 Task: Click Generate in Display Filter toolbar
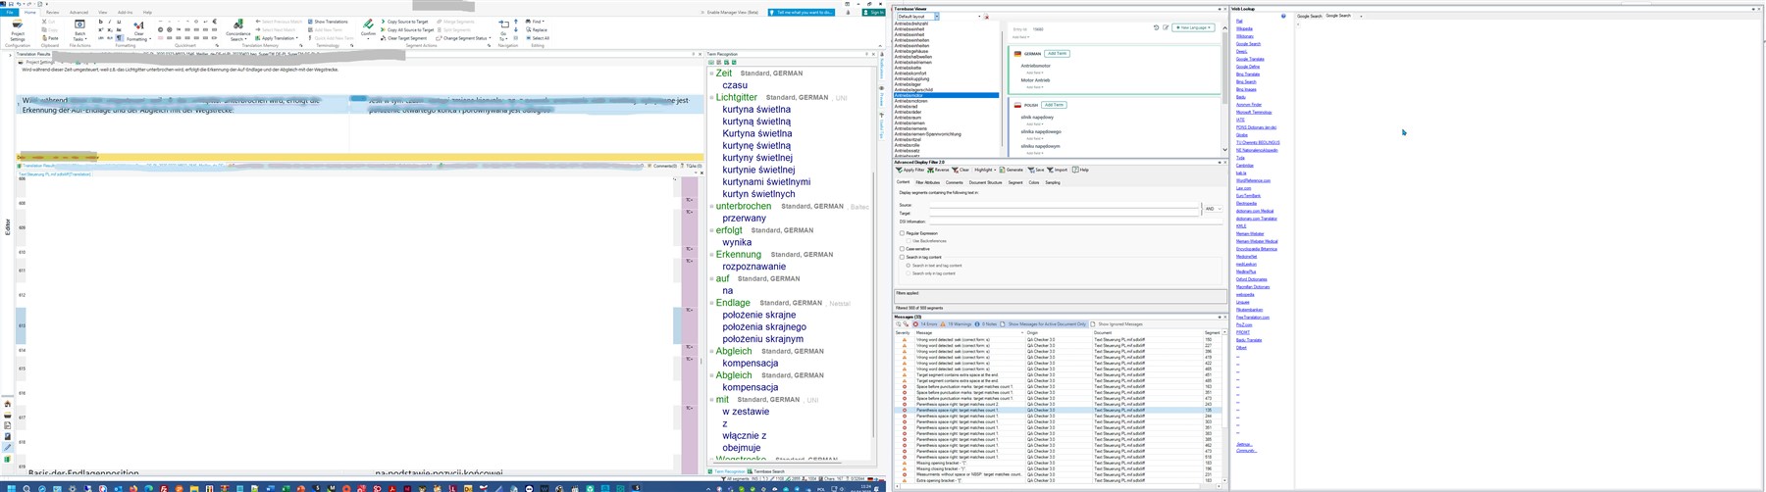(1012, 170)
